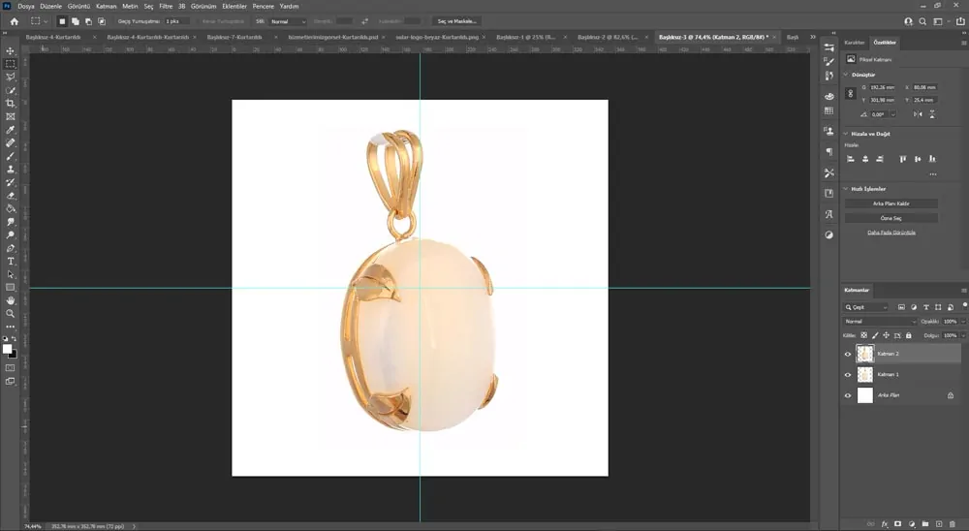Viewport: 969px width, 531px height.
Task: Click the foreground color swatch
Action: 8,349
